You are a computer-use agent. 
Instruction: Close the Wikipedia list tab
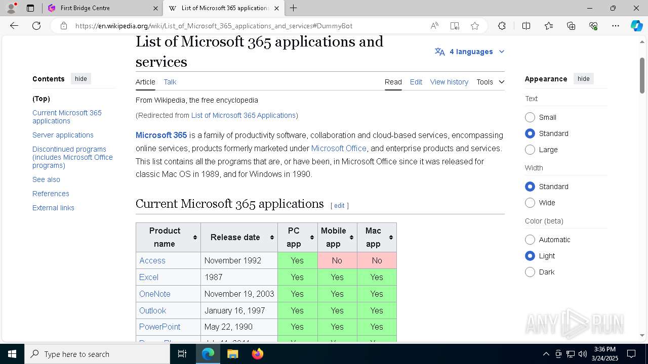(276, 8)
